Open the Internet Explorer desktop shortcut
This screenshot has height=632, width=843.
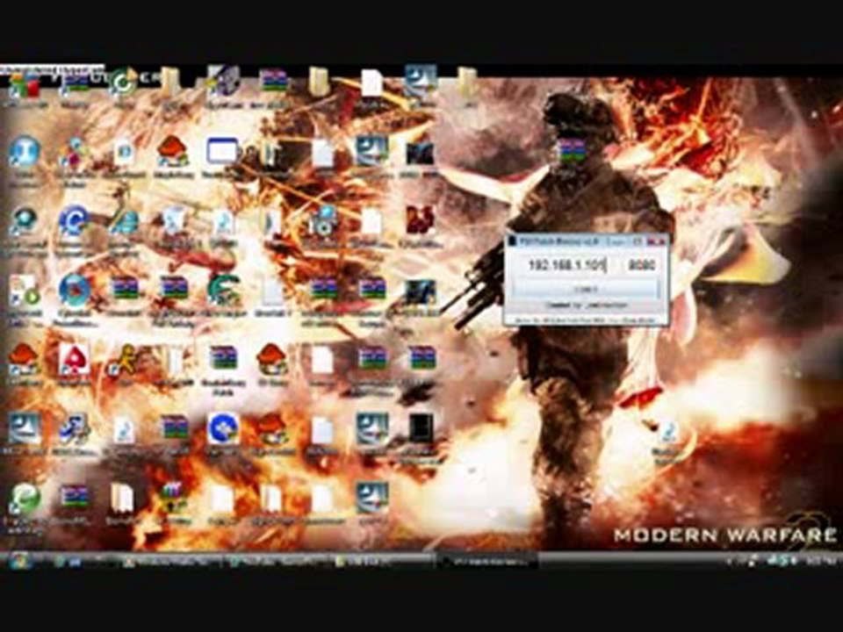tap(124, 221)
